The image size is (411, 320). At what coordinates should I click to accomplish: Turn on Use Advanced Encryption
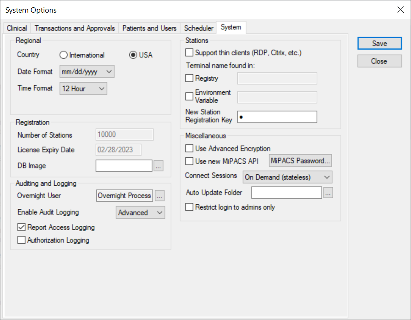point(189,148)
